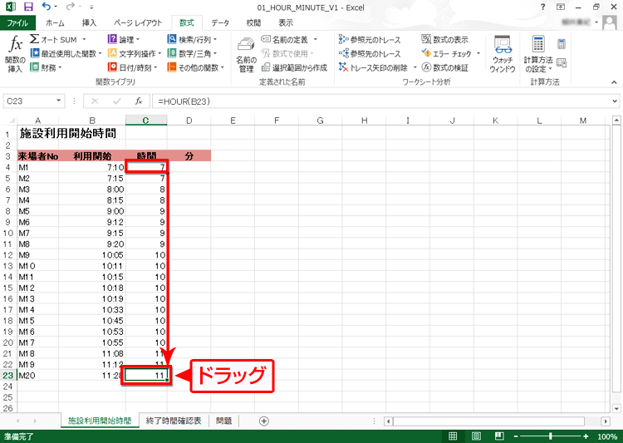Open the Undo history dropdown arrow
This screenshot has width=623, height=443.
tap(56, 7)
